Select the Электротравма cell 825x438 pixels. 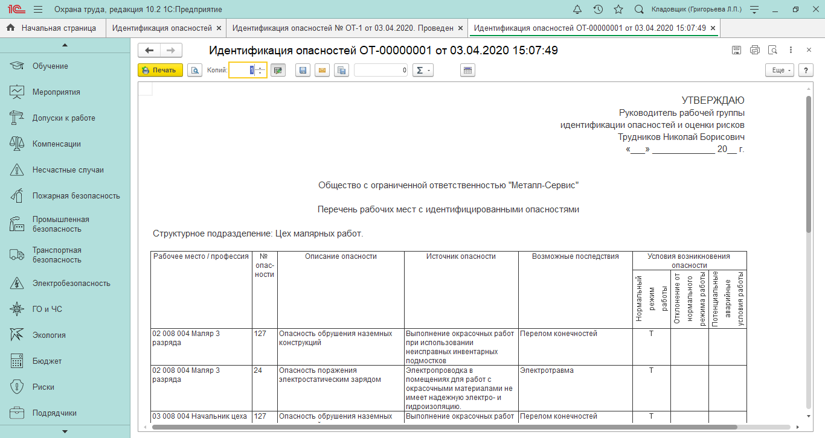coord(576,388)
